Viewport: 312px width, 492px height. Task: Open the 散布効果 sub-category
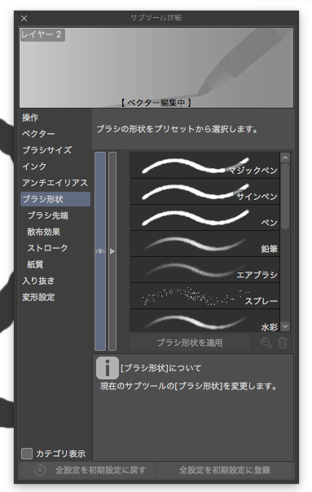coord(43,232)
